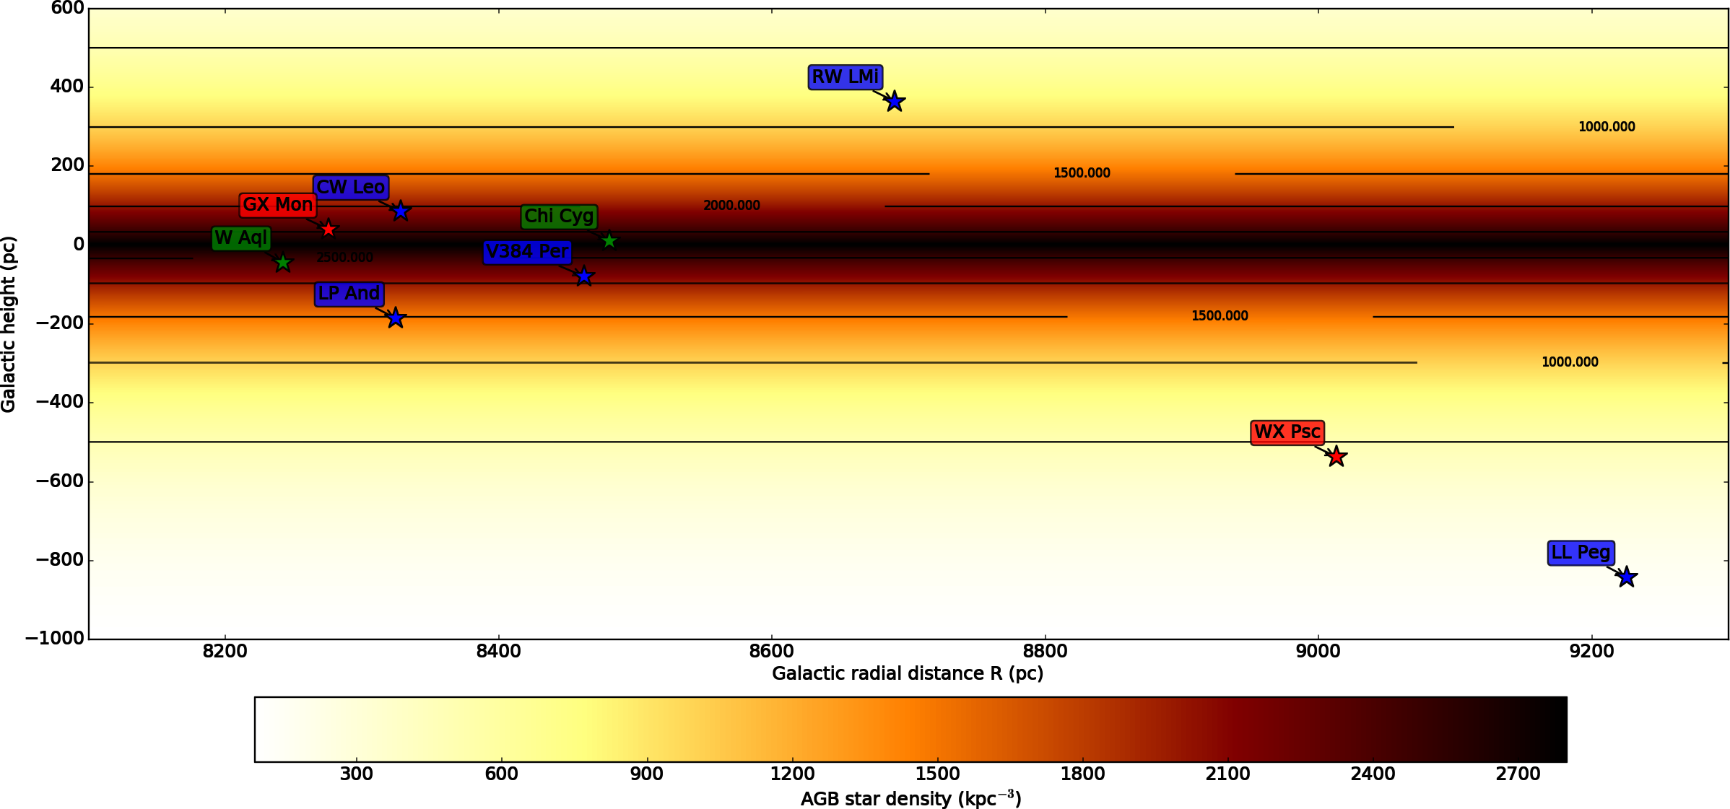1730x809 pixels.
Task: Click the GX Mon red star marker
Action: (329, 229)
